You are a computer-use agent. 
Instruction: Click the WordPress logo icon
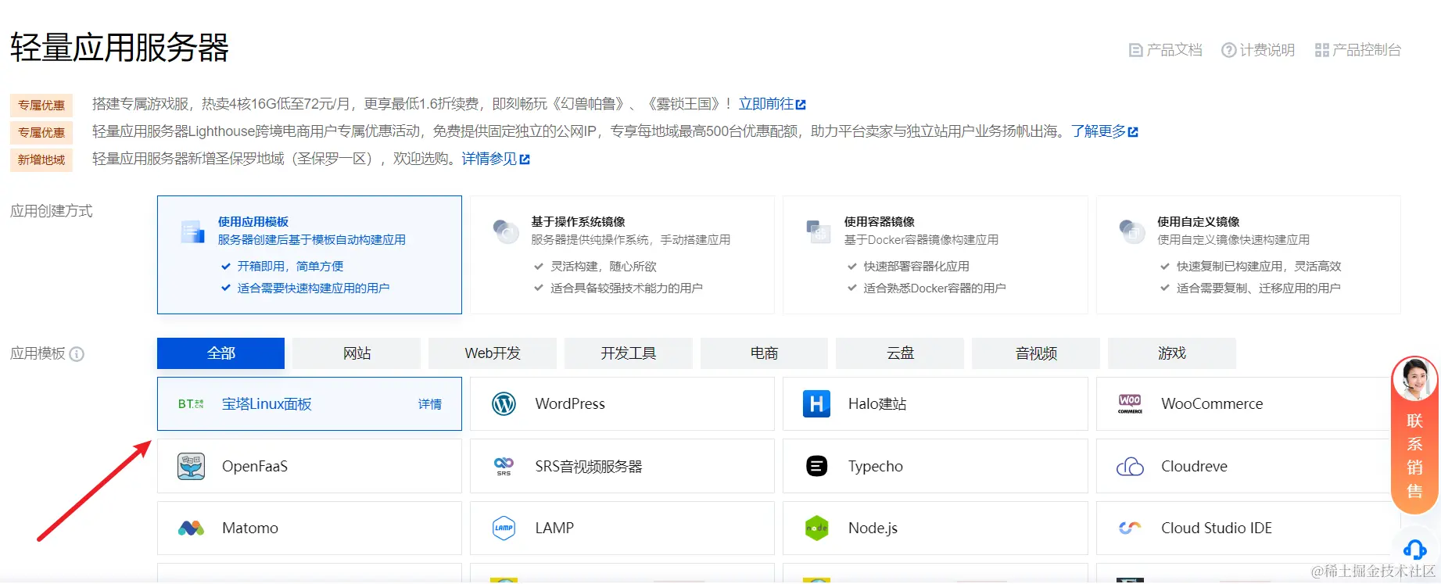tap(504, 404)
